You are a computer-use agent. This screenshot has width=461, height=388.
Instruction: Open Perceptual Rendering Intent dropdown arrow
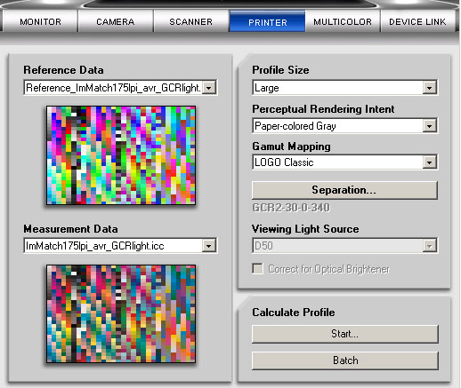point(429,126)
